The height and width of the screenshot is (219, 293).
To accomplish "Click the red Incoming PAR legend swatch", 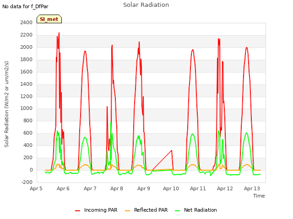I will point(77,211).
